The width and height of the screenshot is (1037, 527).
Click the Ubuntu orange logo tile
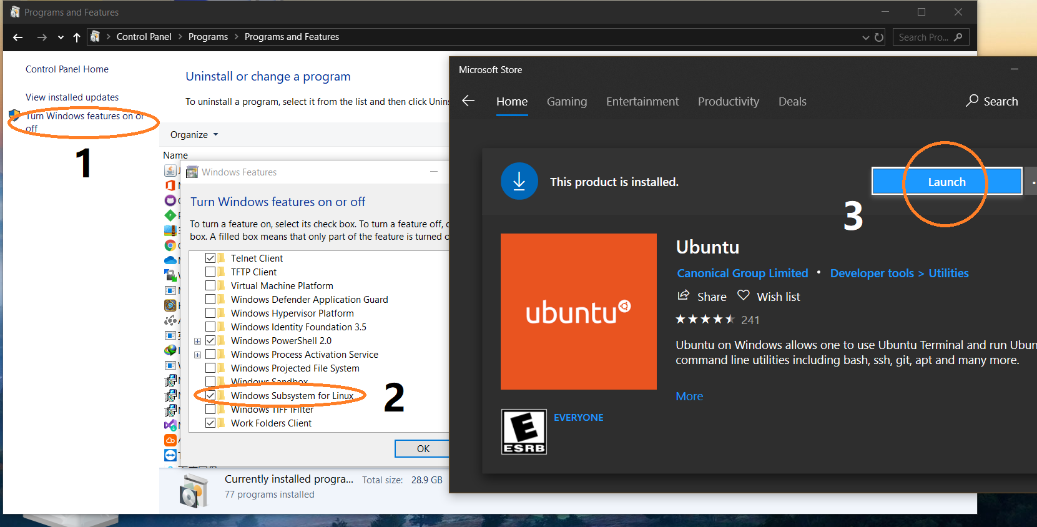pos(579,312)
